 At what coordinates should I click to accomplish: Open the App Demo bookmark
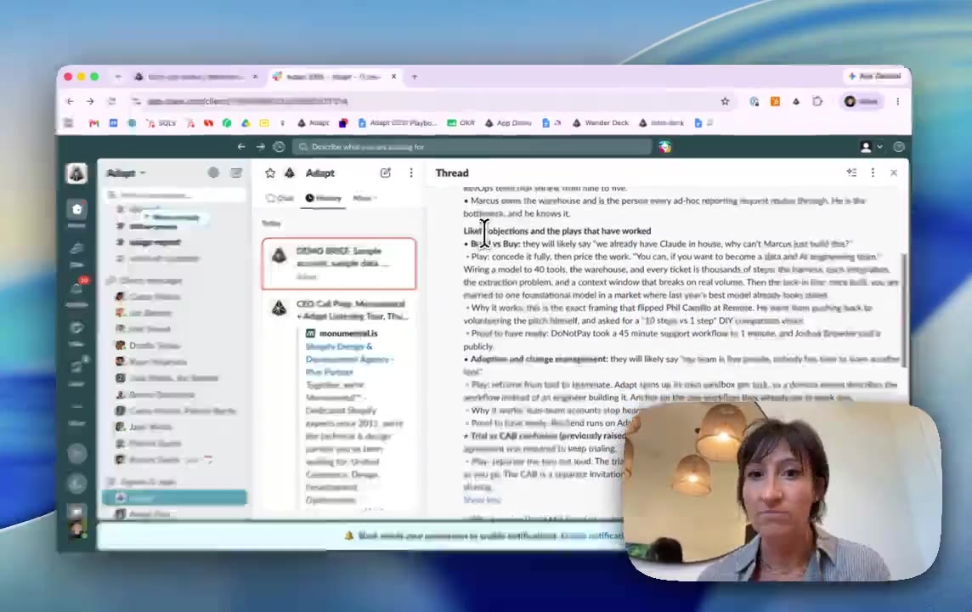pyautogui.click(x=508, y=122)
